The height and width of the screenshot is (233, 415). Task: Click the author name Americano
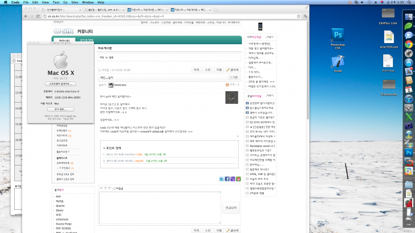(x=120, y=85)
